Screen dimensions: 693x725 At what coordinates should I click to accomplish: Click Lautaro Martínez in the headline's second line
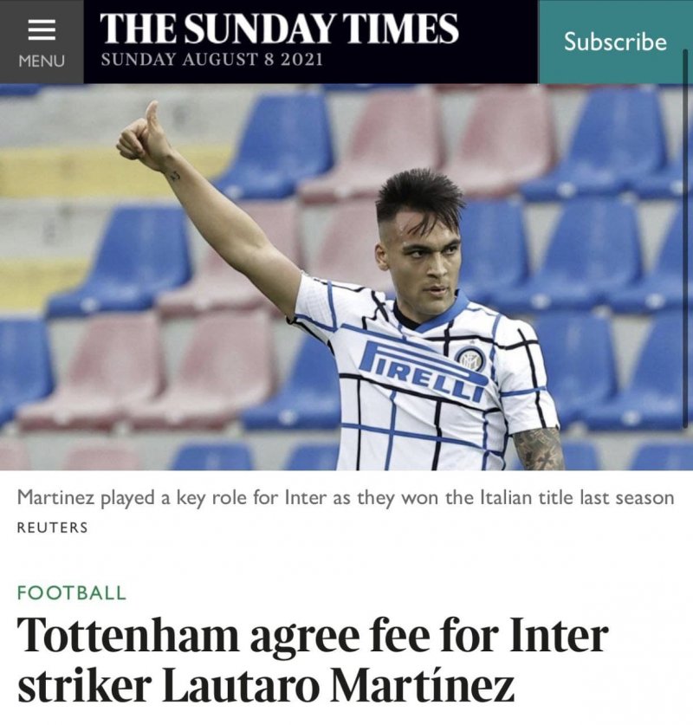click(x=339, y=683)
